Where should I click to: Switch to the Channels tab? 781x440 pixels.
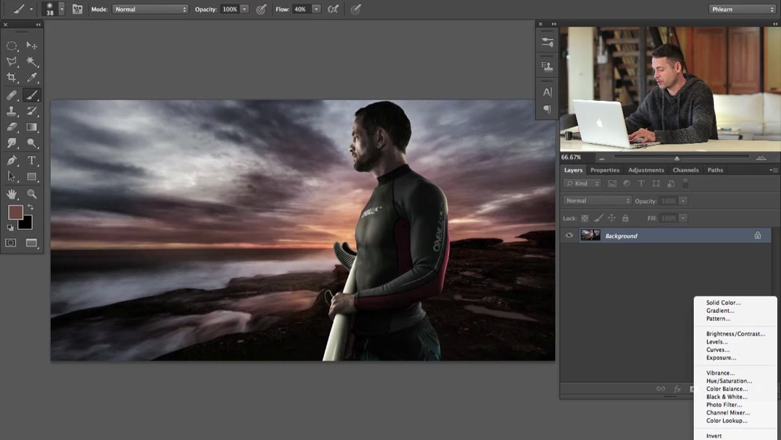pos(685,170)
